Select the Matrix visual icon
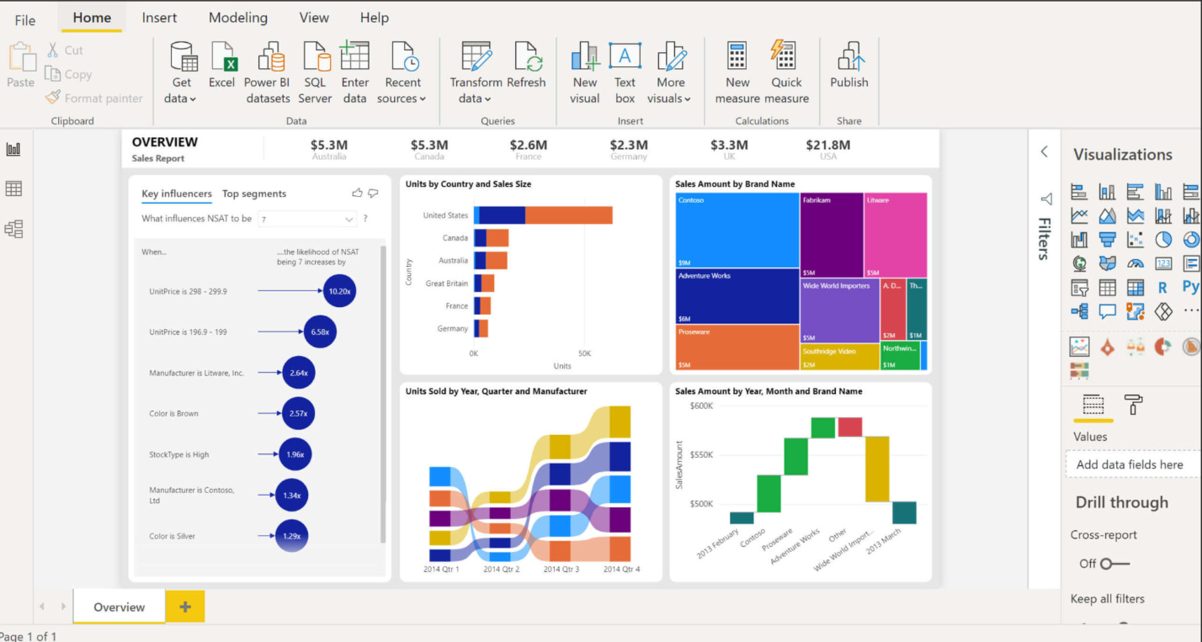 coord(1135,287)
